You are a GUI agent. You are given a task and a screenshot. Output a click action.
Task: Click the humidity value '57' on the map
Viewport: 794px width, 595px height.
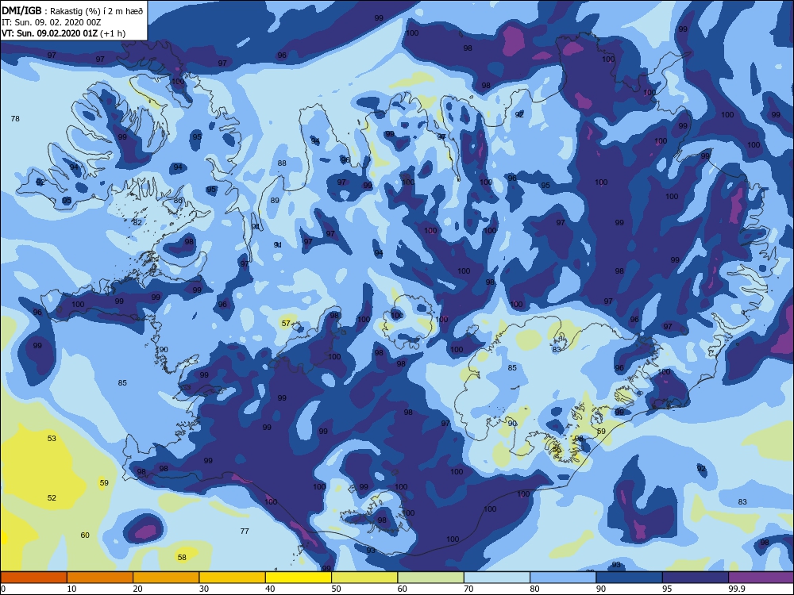(x=286, y=324)
